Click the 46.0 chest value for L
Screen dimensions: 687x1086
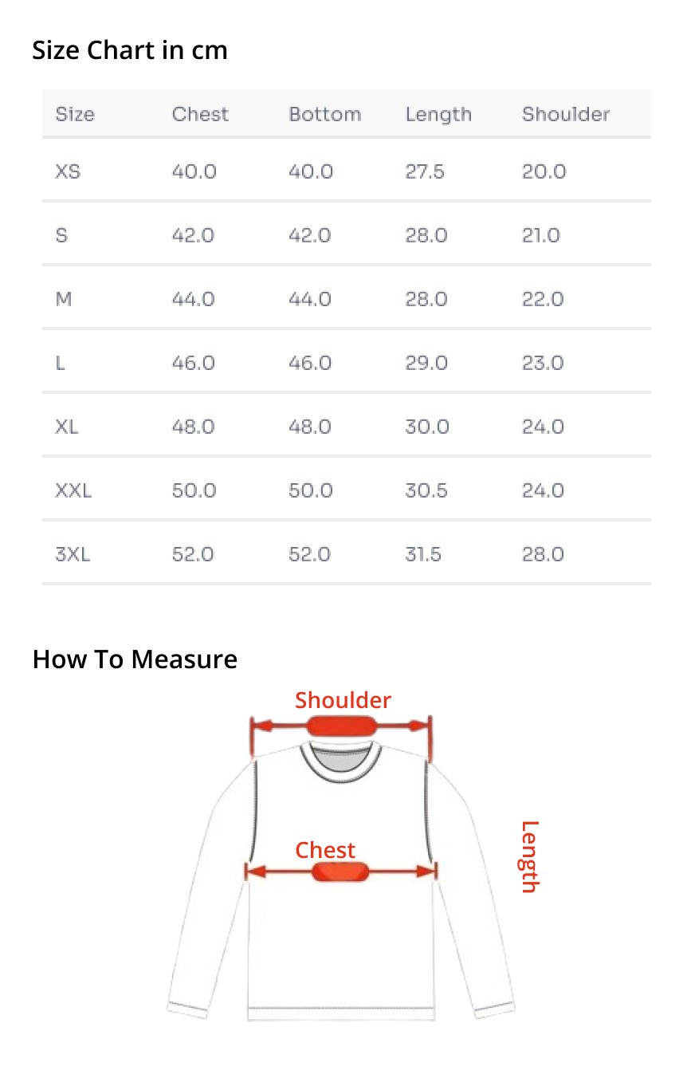pyautogui.click(x=194, y=363)
